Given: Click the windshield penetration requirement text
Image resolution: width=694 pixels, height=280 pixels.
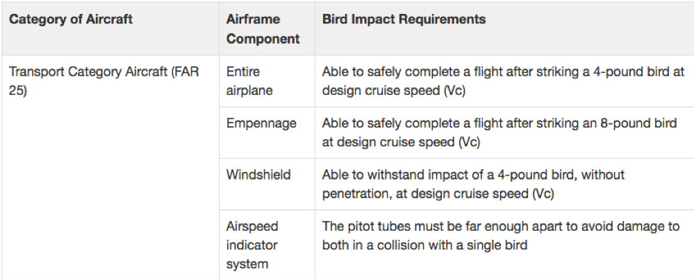Looking at the screenshot, I should 473,184.
